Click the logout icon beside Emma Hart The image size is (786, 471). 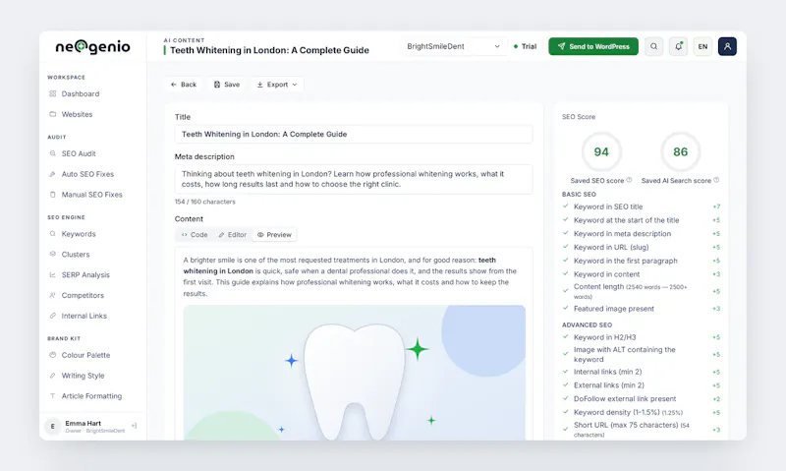click(134, 426)
